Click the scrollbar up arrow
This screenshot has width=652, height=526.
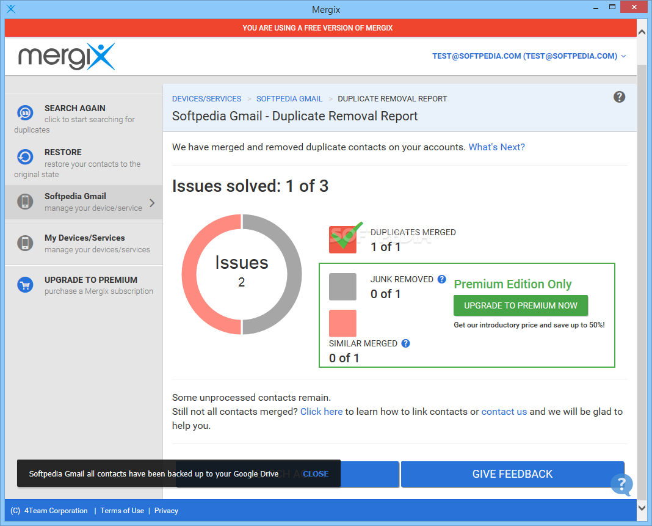642,32
